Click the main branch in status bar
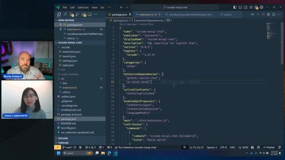 click(x=67, y=147)
